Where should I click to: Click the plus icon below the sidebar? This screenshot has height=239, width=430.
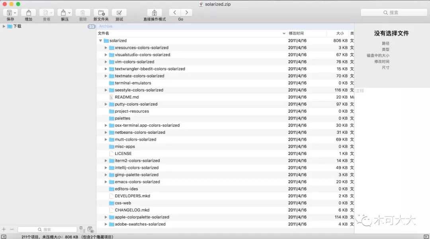pyautogui.click(x=4, y=229)
